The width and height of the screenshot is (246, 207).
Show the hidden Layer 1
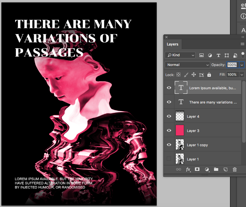tap(169, 159)
